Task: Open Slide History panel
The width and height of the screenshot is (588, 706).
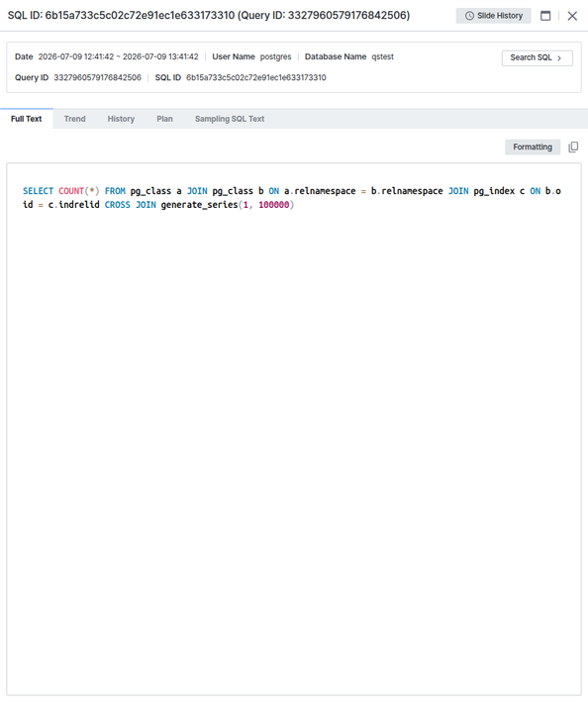Action: (x=493, y=16)
